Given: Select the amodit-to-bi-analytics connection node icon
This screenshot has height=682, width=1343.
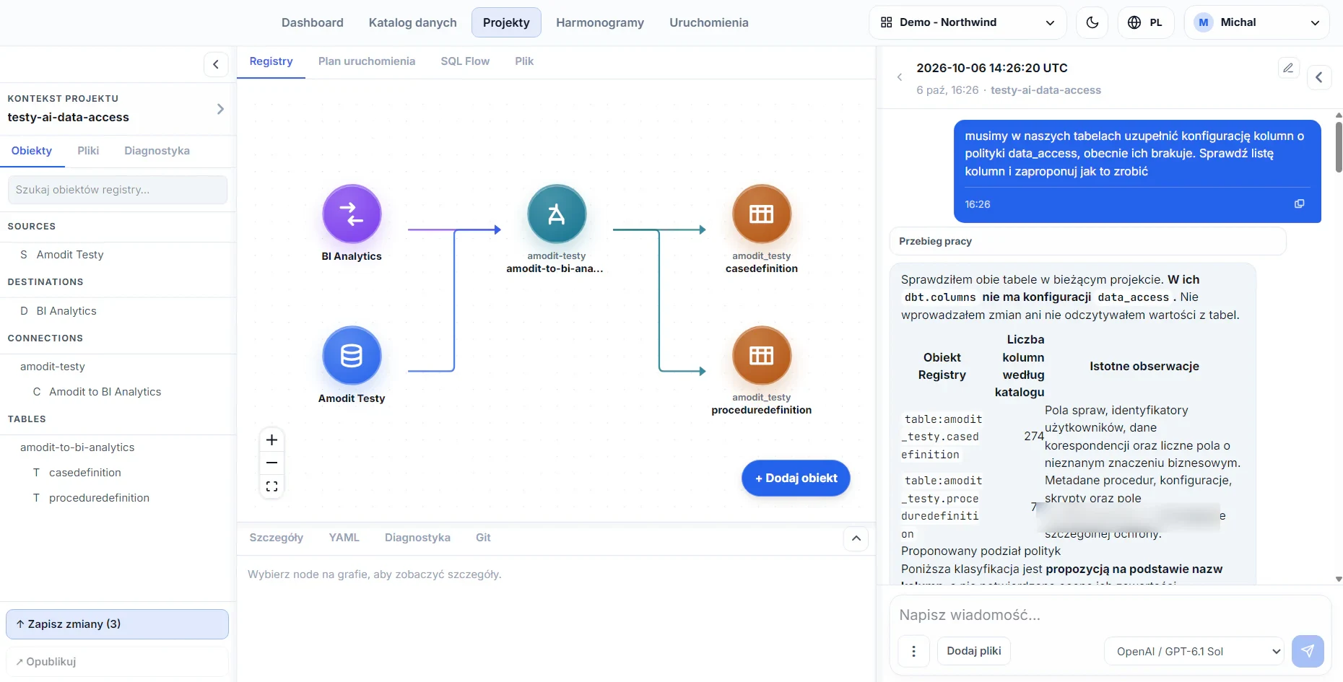Looking at the screenshot, I should click(557, 214).
